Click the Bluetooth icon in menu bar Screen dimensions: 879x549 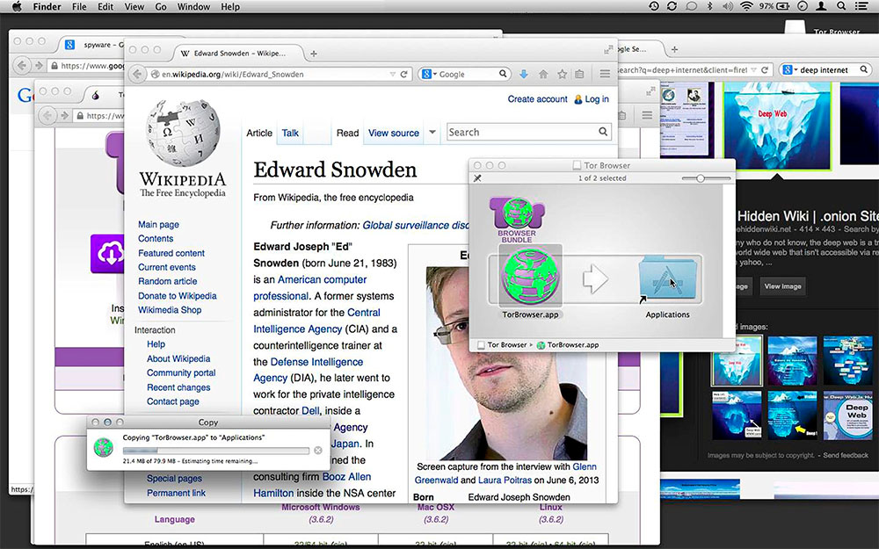709,6
